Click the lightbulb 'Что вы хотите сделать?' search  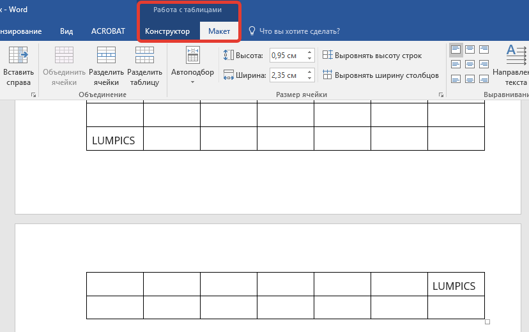click(x=294, y=31)
